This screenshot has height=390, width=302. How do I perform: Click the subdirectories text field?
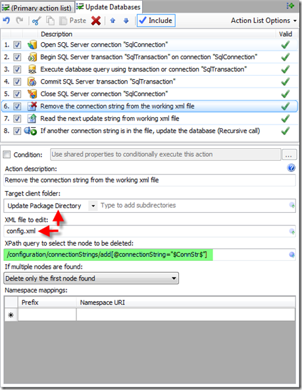point(193,206)
